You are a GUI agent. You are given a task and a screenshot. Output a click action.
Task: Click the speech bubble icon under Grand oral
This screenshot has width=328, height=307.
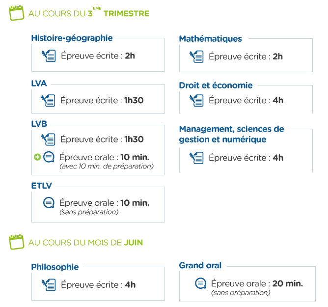tap(201, 283)
